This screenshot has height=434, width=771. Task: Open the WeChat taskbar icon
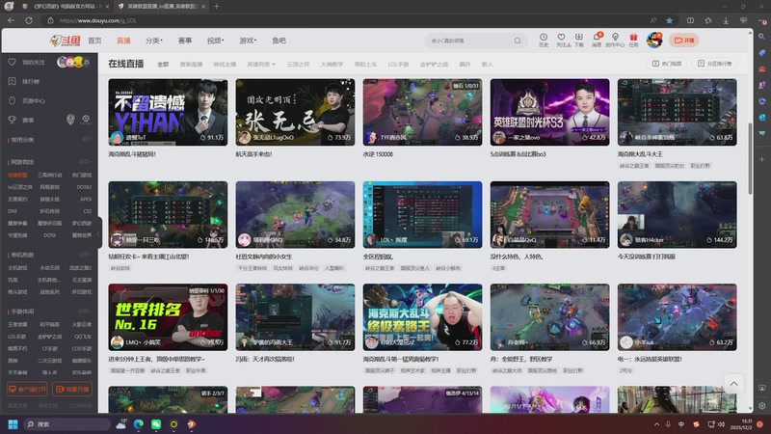[x=156, y=424]
